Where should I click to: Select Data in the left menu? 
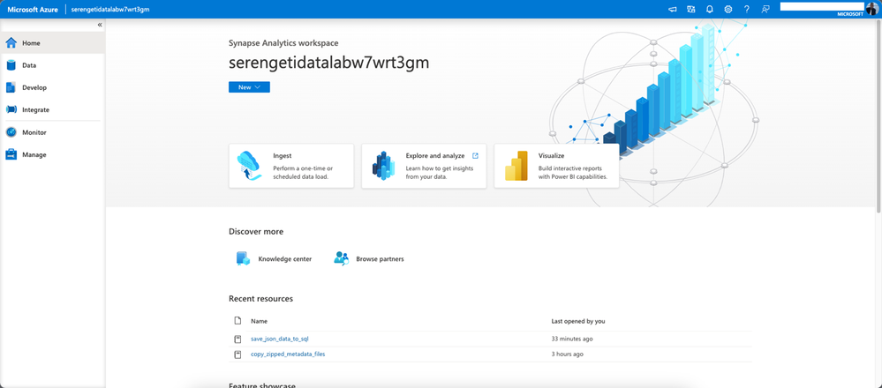tap(29, 65)
